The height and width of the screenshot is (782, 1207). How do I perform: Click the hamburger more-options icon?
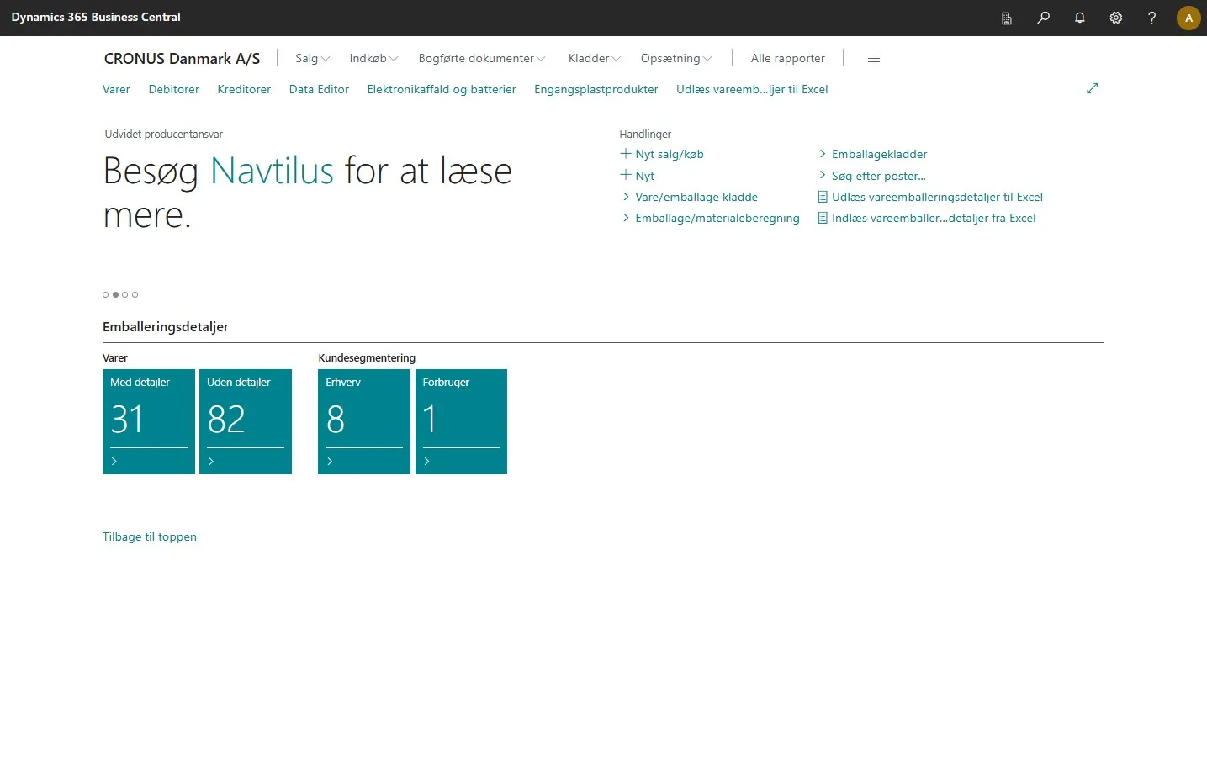(874, 58)
